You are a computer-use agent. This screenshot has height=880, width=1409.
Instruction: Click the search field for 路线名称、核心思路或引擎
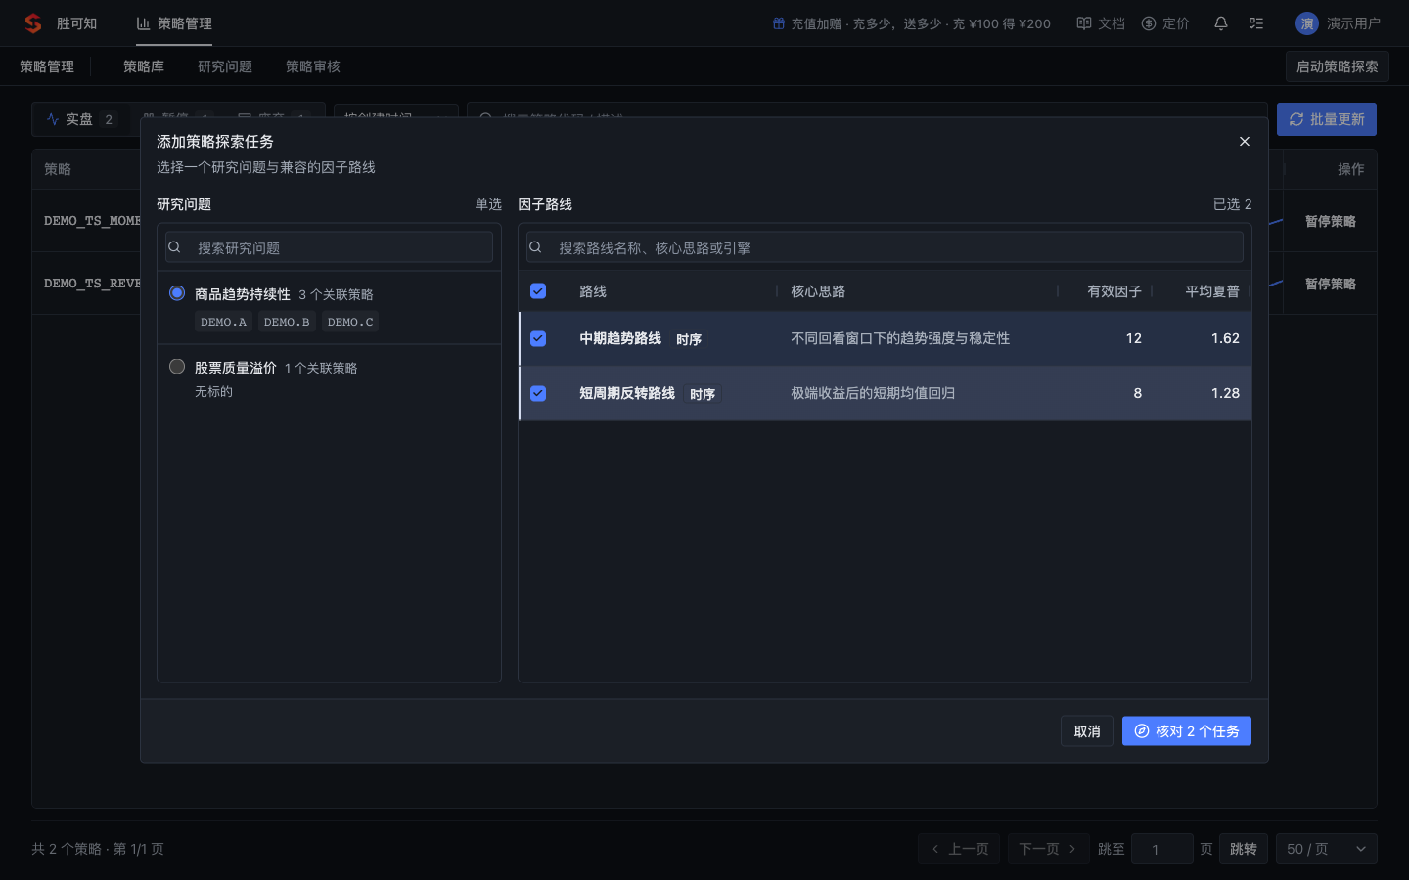(885, 247)
